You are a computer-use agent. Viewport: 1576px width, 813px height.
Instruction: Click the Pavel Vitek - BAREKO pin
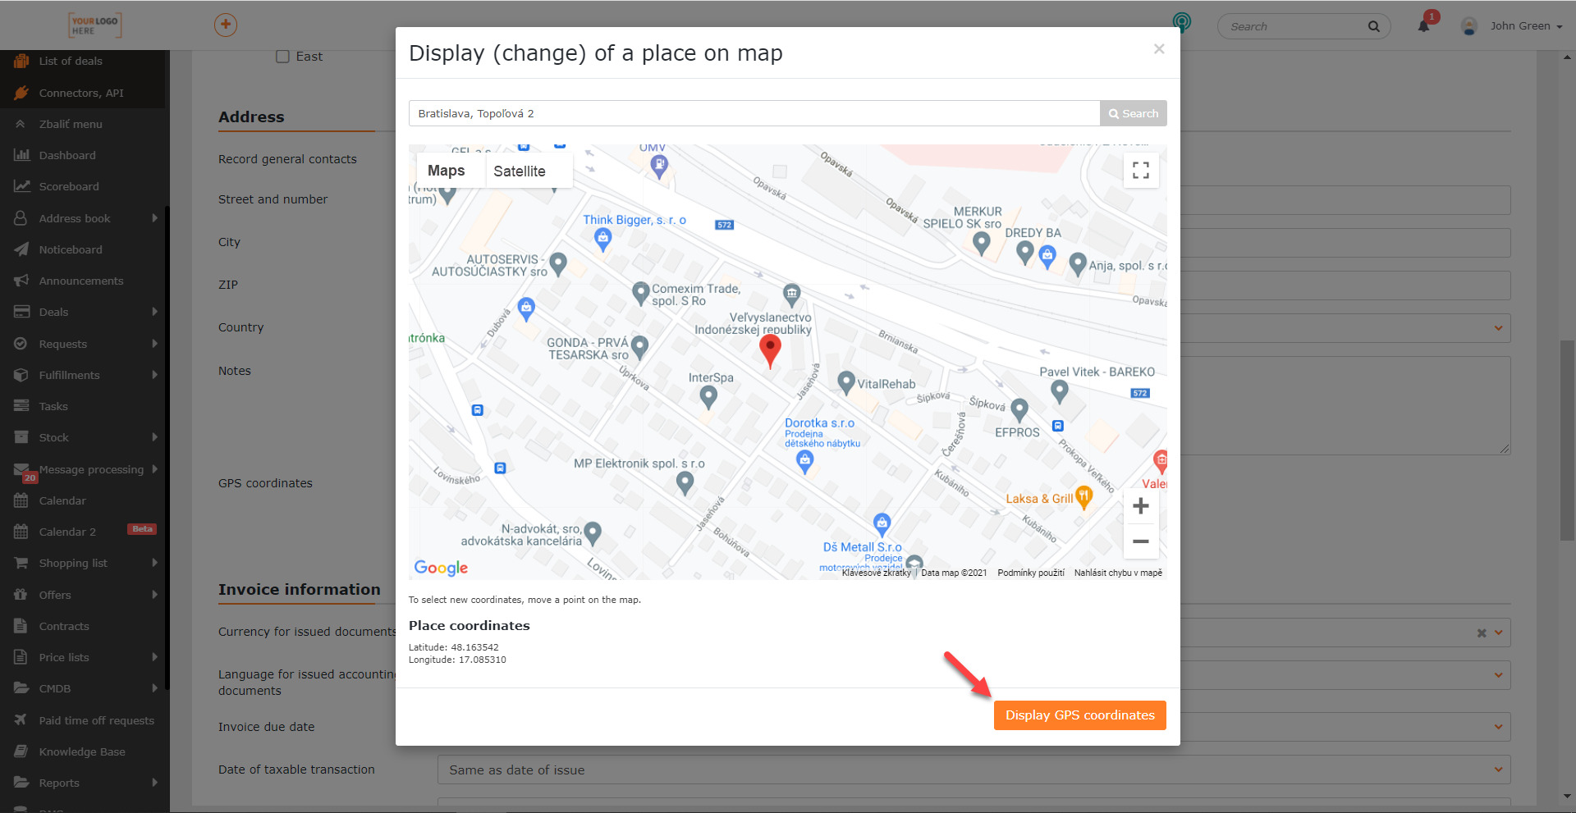1060,391
